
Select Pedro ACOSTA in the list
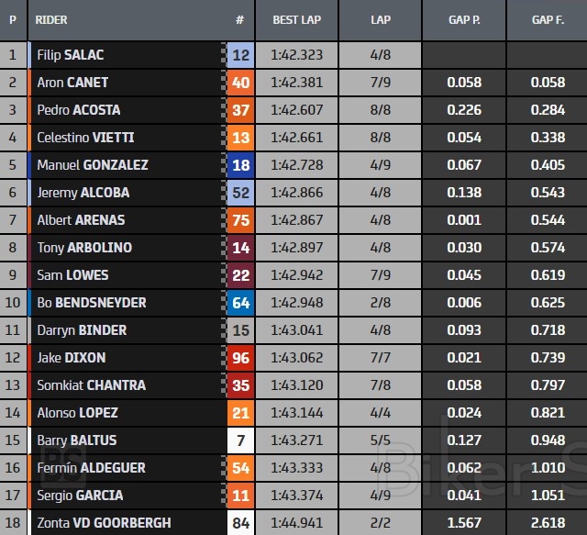point(78,110)
